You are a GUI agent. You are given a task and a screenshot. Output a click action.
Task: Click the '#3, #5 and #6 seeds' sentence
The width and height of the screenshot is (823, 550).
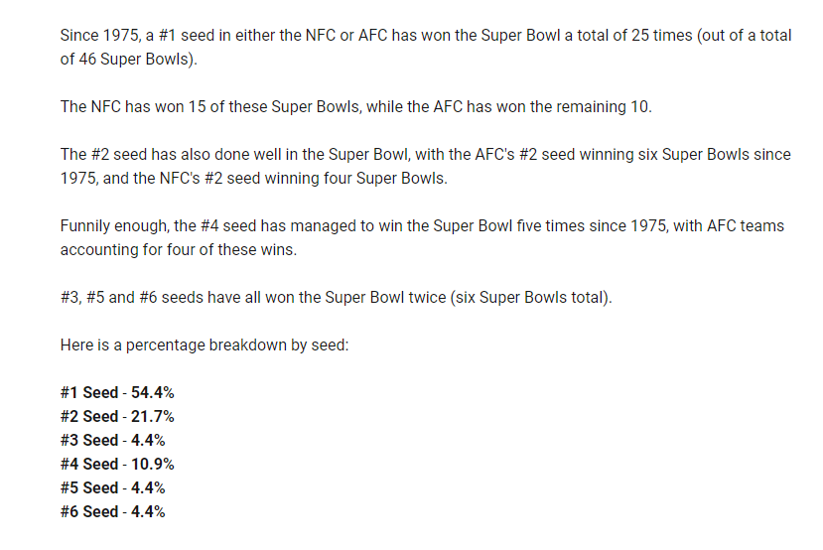coord(336,298)
